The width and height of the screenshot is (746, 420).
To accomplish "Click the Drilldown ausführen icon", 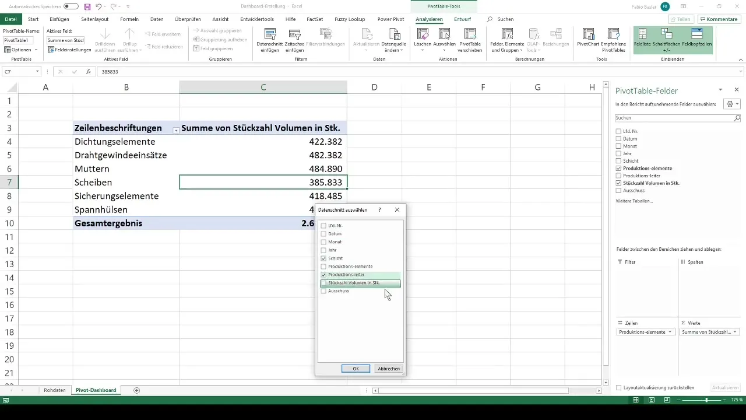I will point(105,40).
